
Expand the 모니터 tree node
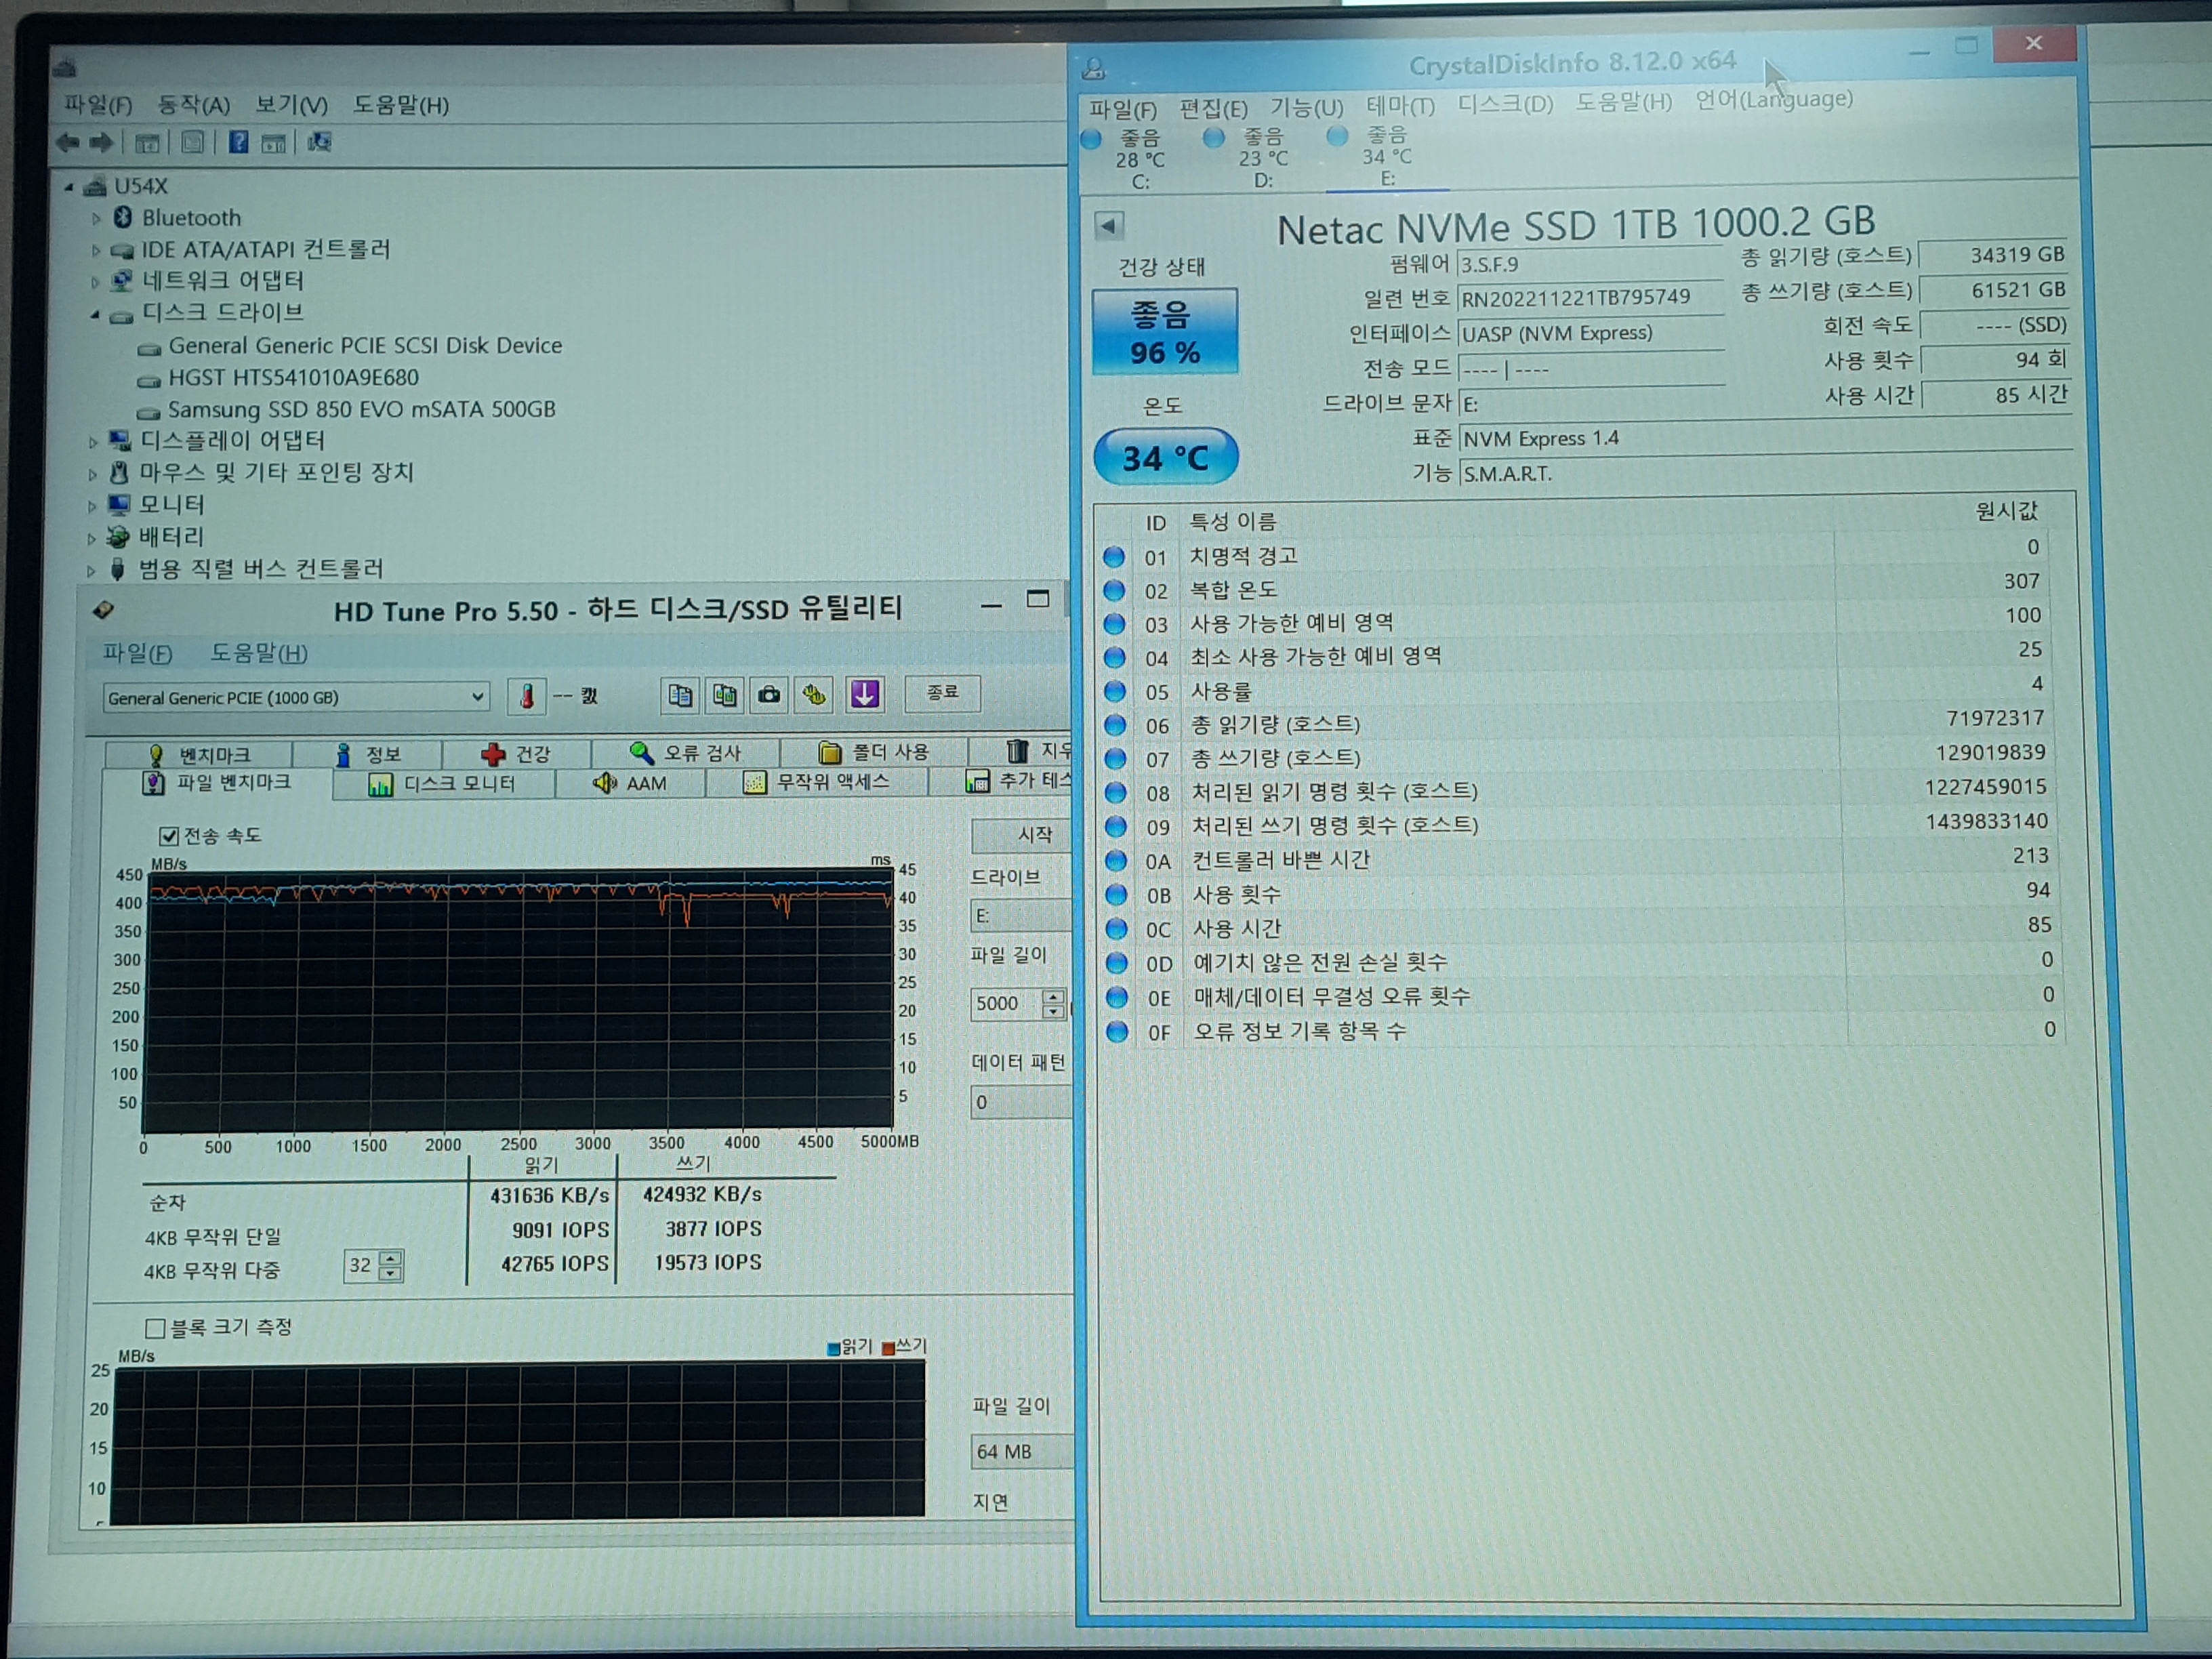pos(92,506)
